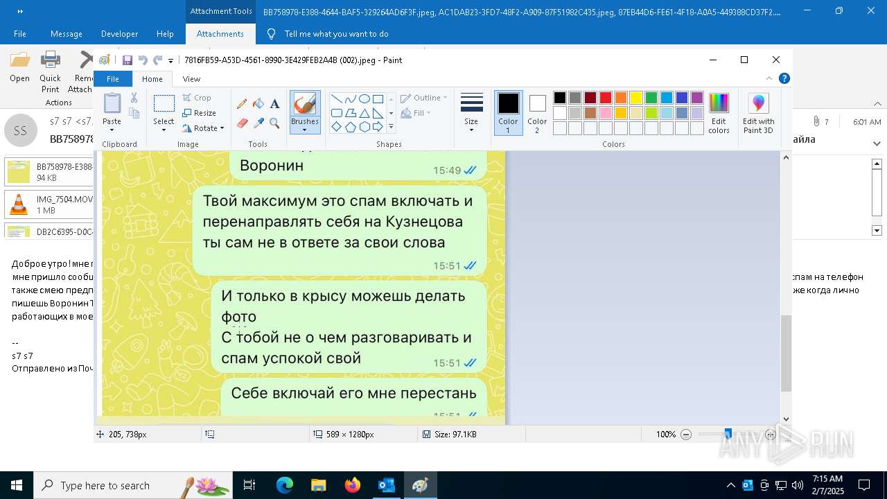Viewport: 887px width, 499px height.
Task: Click Edit with Paint 3D
Action: 759,112
